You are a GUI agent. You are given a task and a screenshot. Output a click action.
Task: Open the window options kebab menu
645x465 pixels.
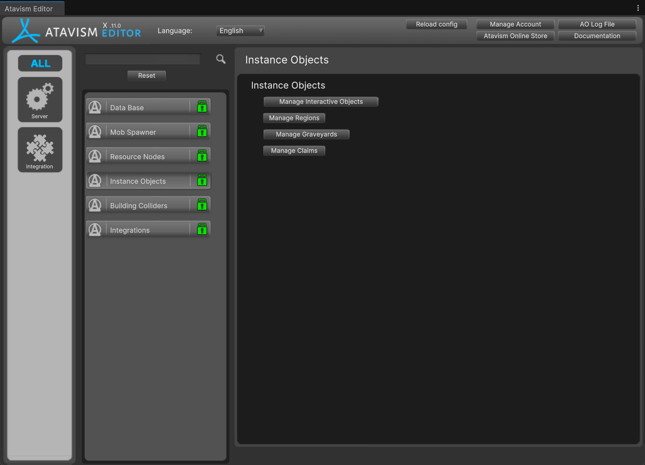(x=638, y=8)
